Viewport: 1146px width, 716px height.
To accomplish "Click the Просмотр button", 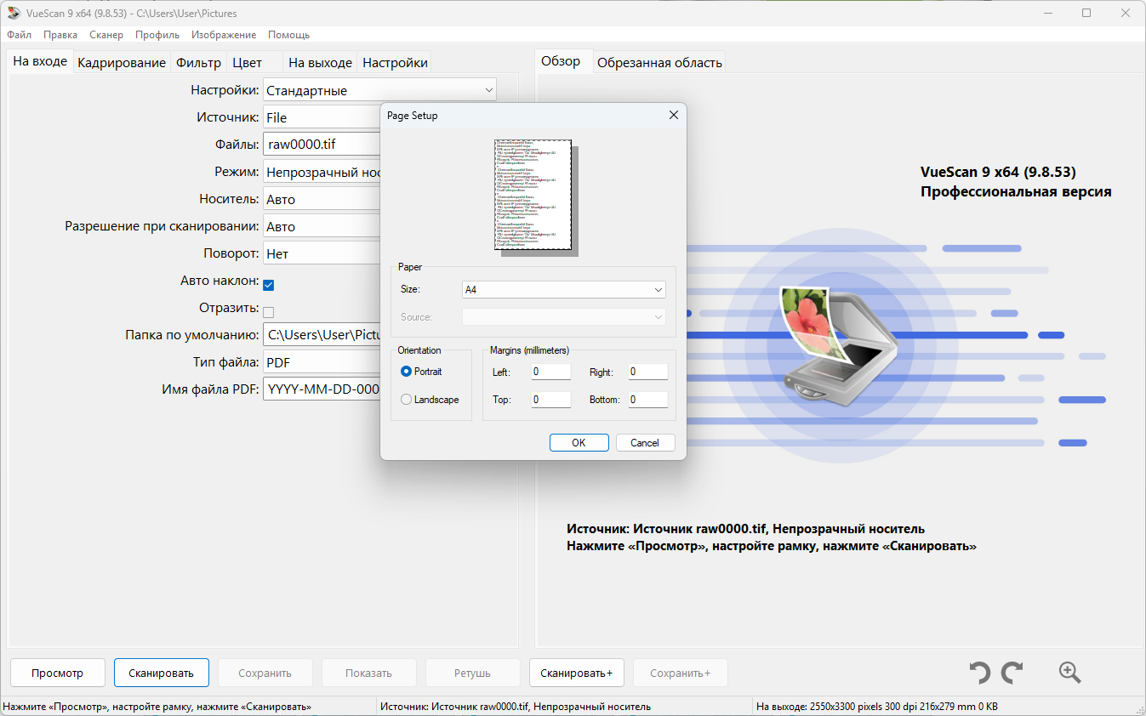I will [x=58, y=673].
